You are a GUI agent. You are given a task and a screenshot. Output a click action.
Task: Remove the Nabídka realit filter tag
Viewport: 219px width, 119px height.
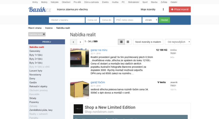point(44,34)
